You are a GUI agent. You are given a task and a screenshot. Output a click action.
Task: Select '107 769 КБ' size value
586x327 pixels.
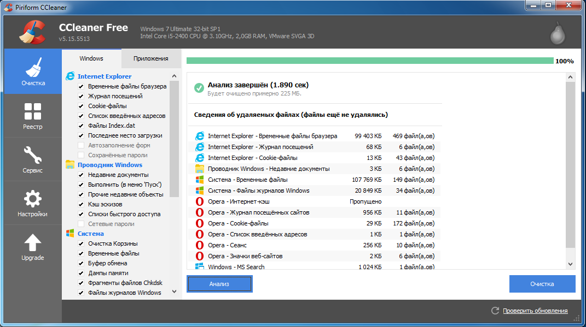tap(367, 180)
